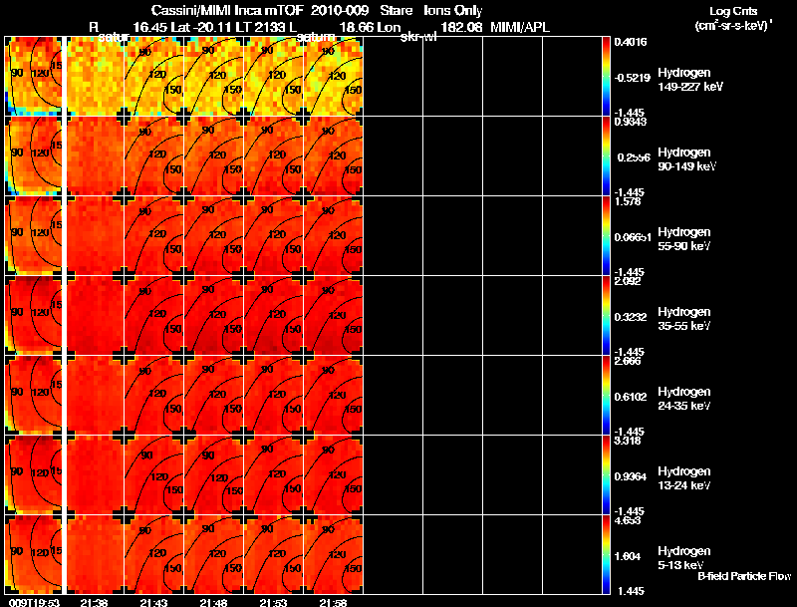Click the Hydrogen 149-227 keV color bar
This screenshot has width=797, height=607.
point(606,77)
